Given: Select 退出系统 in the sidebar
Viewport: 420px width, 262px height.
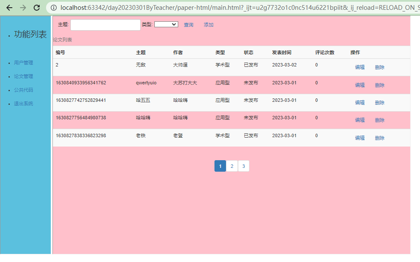Looking at the screenshot, I should pyautogui.click(x=23, y=104).
